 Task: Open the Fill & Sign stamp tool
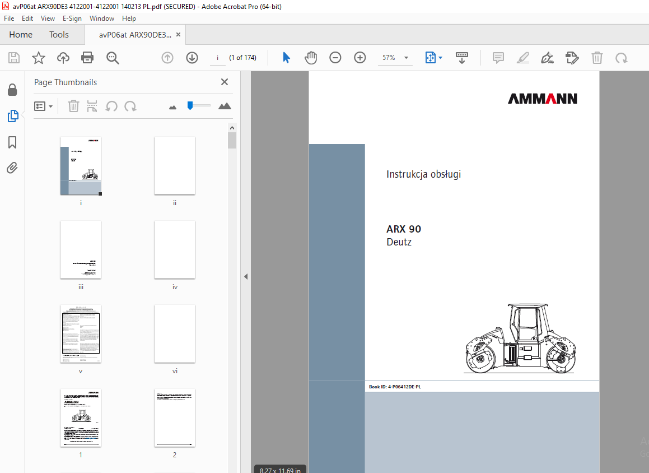pos(572,58)
